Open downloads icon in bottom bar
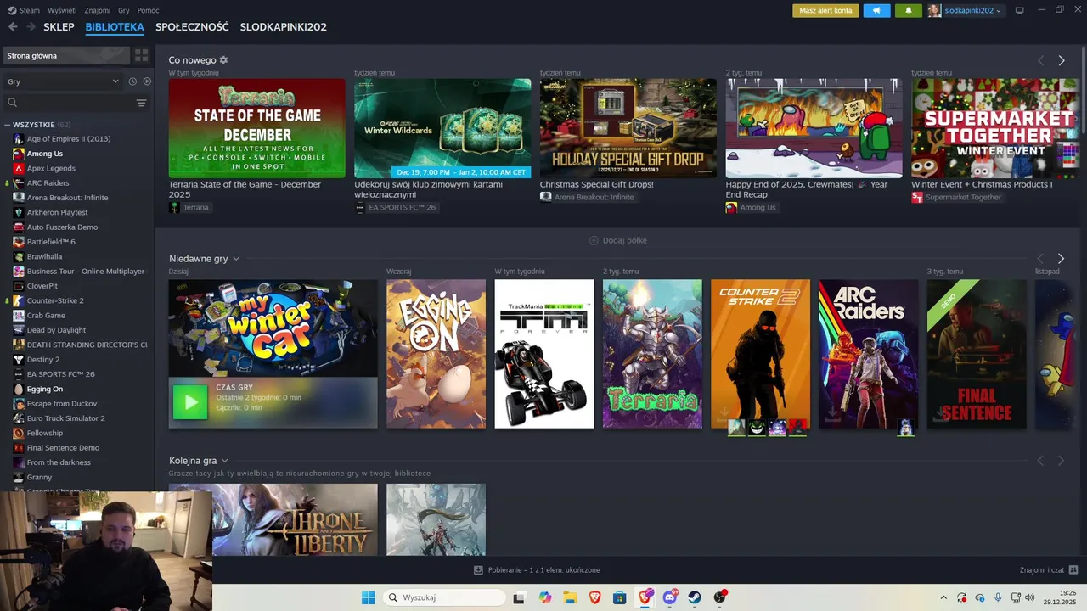Viewport: 1087px width, 611px height. pos(478,569)
